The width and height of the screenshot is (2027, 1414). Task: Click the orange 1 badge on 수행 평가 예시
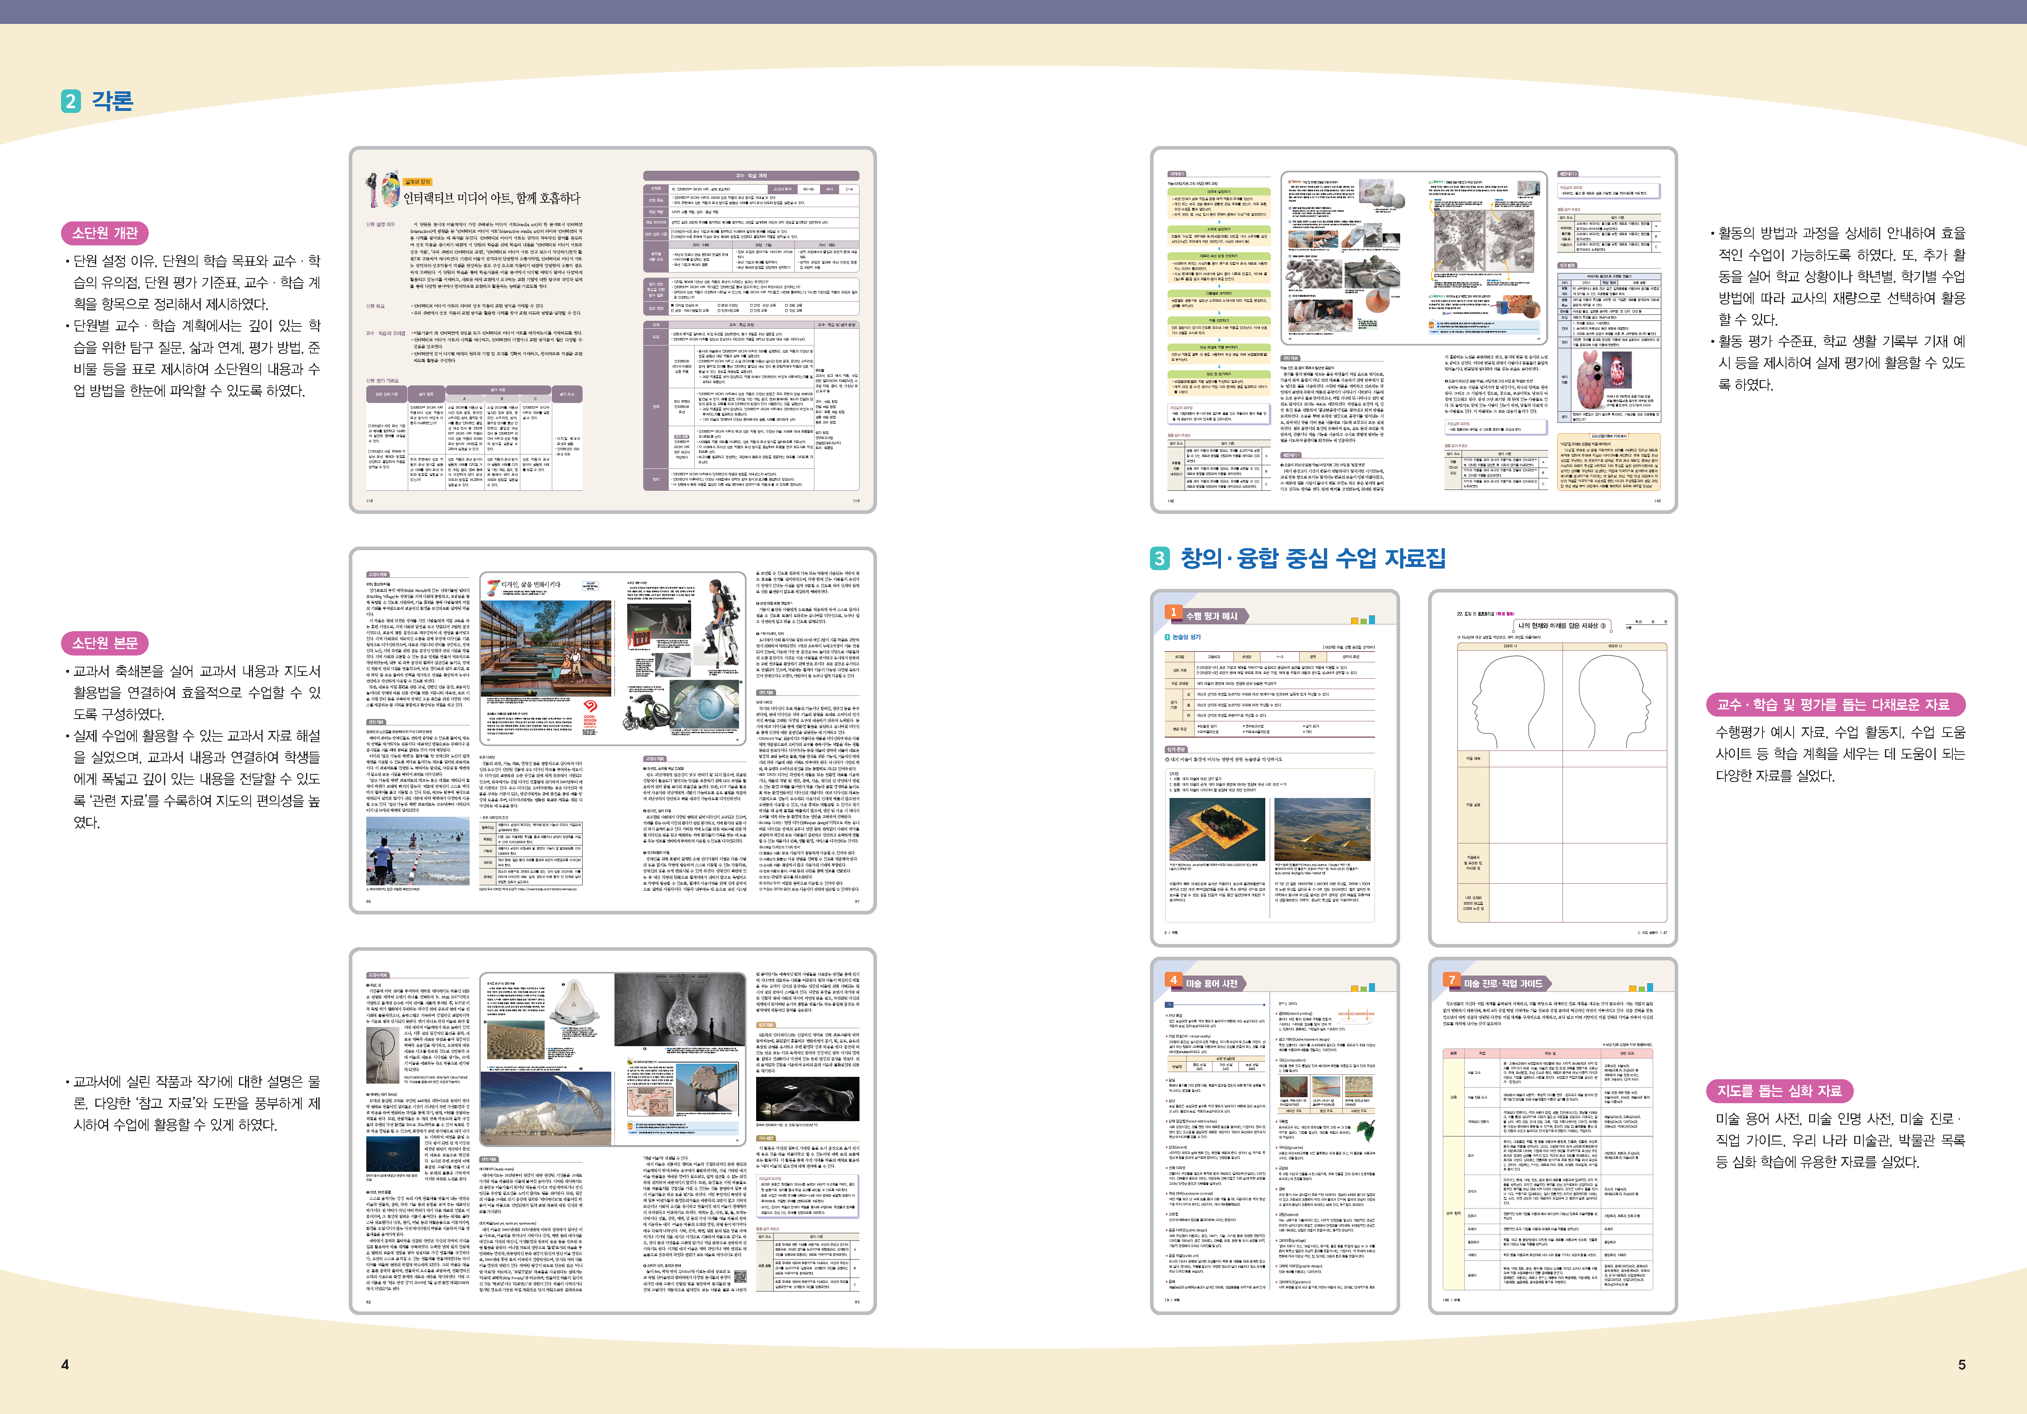1173,612
